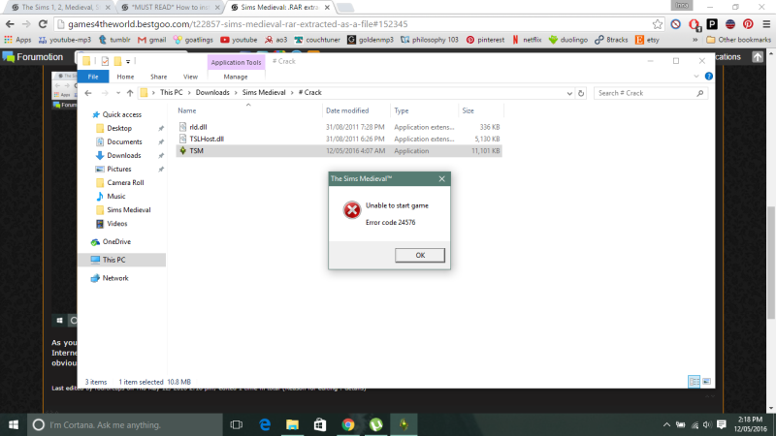
Task: Open Explorer help icon
Action: (709, 77)
